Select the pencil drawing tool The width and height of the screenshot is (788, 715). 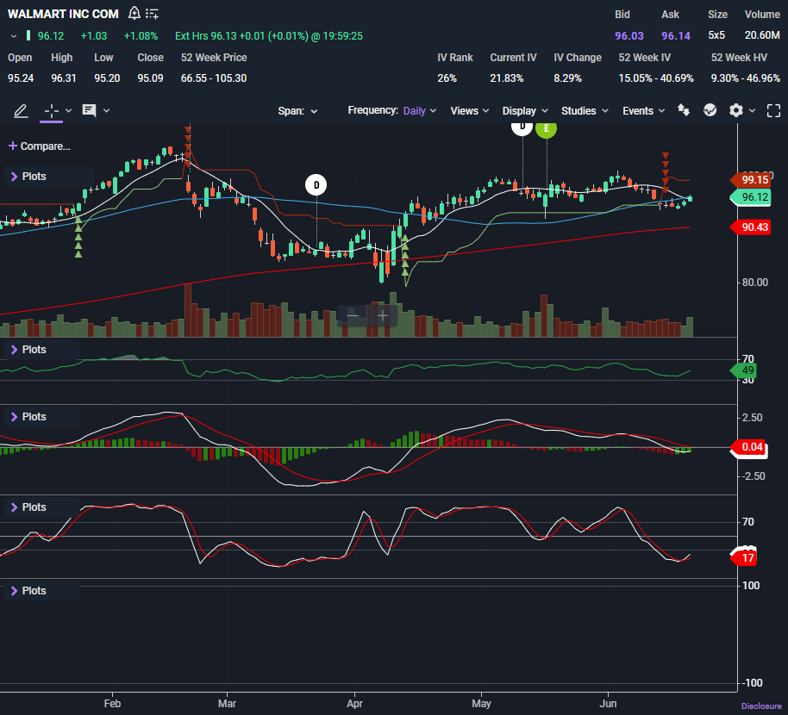tap(21, 110)
